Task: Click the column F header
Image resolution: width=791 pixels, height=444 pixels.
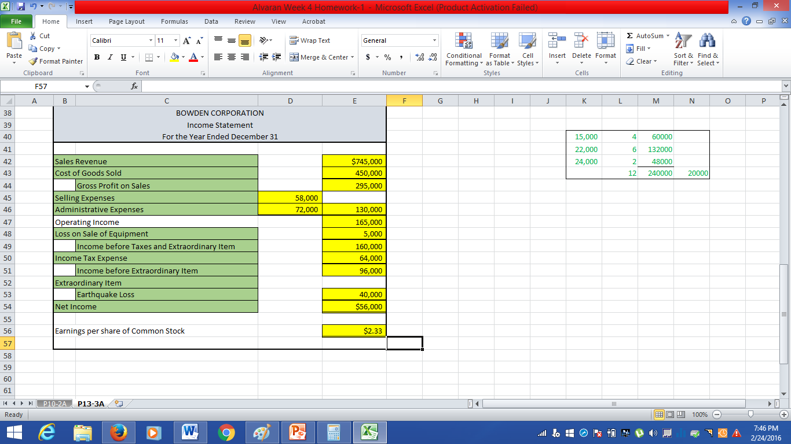Action: 404,101
